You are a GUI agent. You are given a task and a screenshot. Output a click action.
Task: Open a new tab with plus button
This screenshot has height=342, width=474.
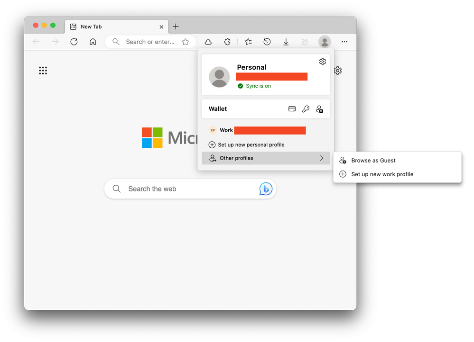(176, 27)
